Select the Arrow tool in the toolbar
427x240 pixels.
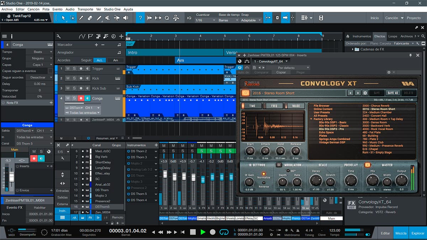(x=63, y=18)
